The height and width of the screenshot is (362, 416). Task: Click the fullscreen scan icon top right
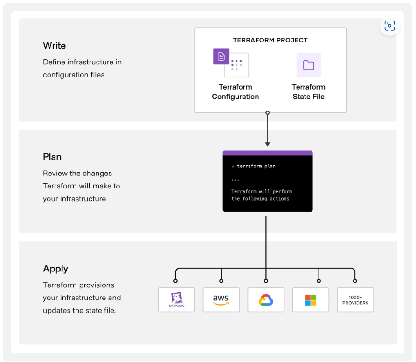(x=389, y=26)
